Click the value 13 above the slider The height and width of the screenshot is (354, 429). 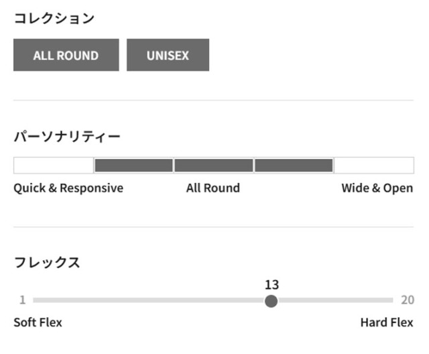coord(271,284)
